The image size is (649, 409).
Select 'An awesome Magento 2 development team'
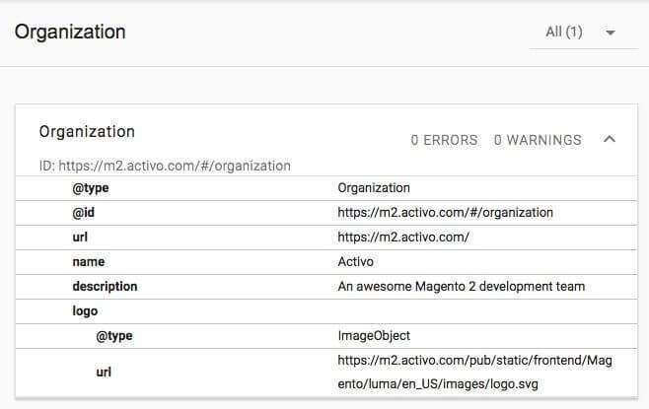[461, 287]
